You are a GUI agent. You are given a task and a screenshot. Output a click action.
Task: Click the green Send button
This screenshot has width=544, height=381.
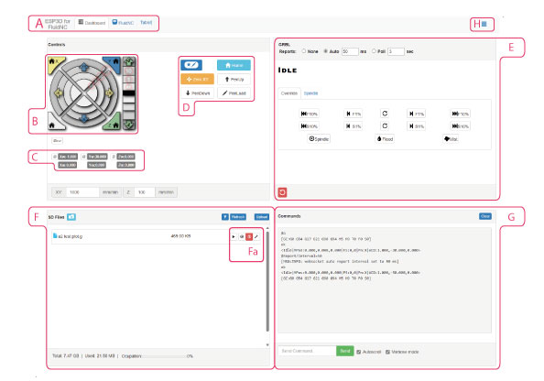tap(345, 351)
